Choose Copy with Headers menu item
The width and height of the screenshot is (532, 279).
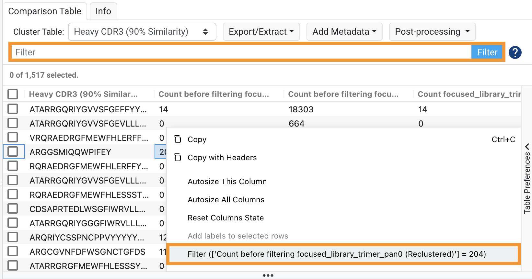click(344, 158)
